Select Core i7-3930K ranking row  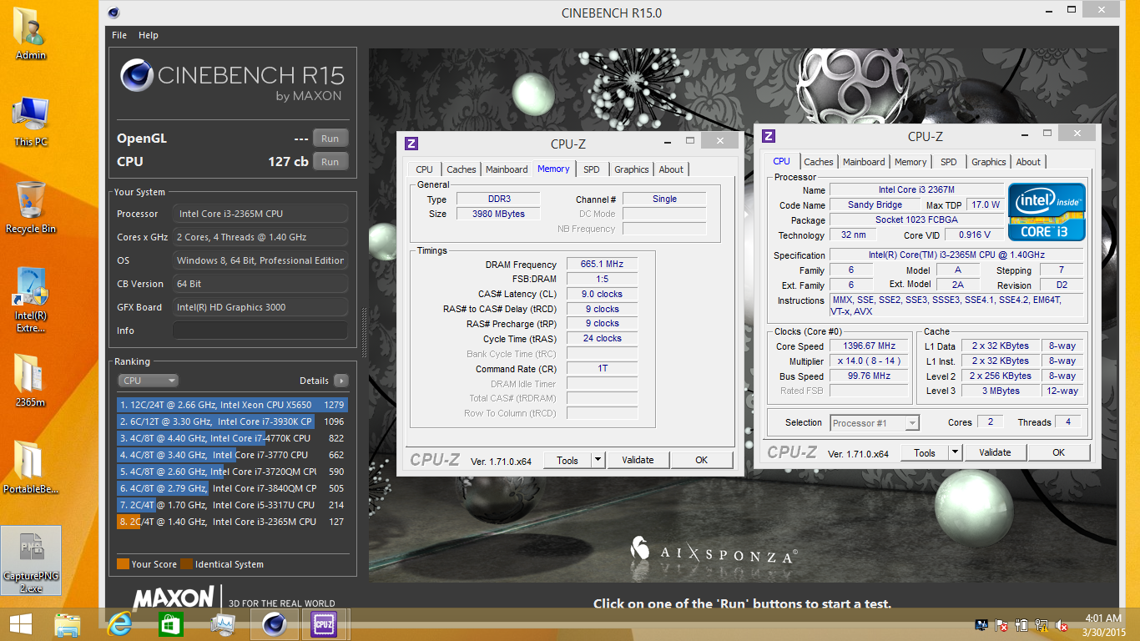pyautogui.click(x=232, y=421)
